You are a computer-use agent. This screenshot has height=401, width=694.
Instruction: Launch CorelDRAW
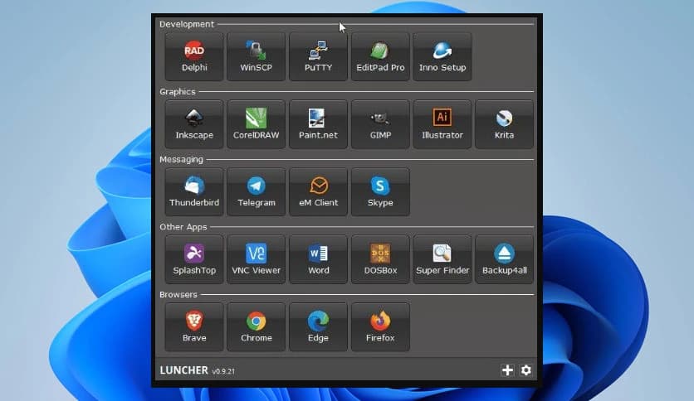pos(257,124)
